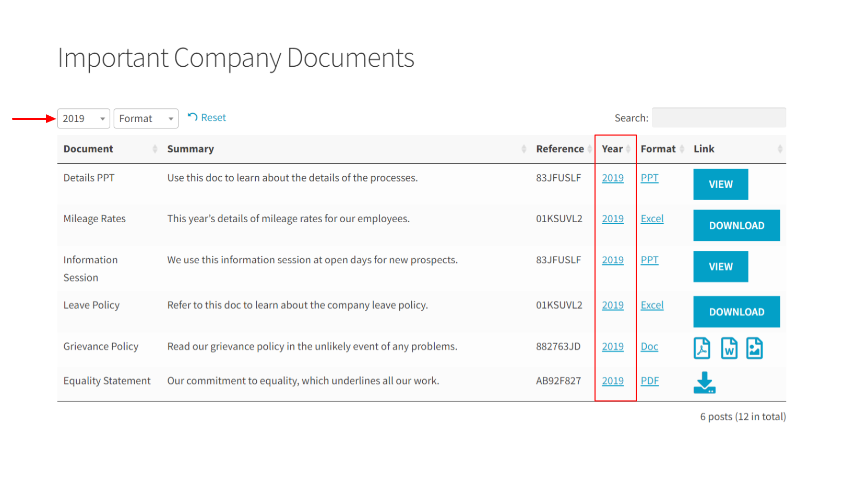
Task: Click the download icon for Equality Statement
Action: (704, 382)
